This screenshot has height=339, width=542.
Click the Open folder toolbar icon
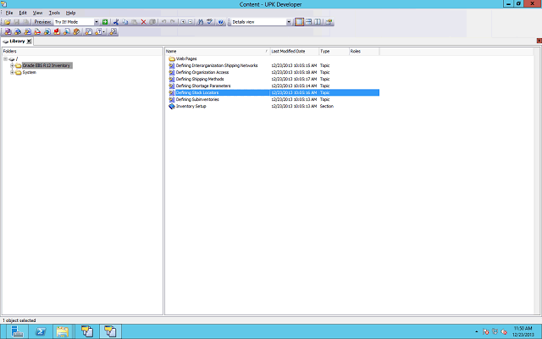pyautogui.click(x=7, y=21)
